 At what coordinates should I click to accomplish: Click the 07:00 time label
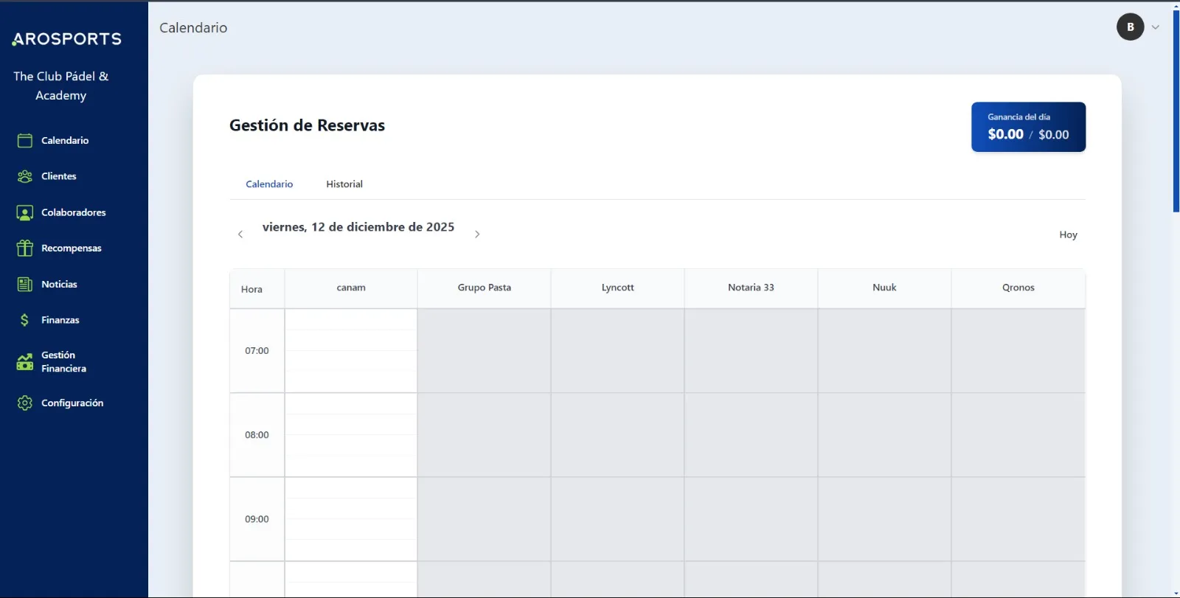257,351
